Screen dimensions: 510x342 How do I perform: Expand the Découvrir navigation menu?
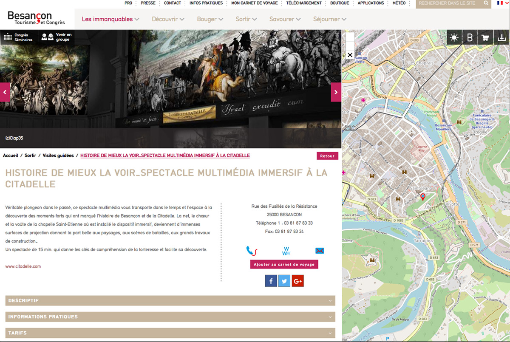pyautogui.click(x=168, y=19)
